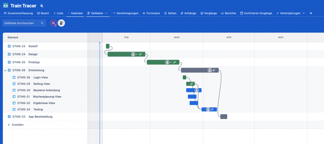Click the assignee icon on the Testing bar
Viewport: 324px width, 144px height.
pos(208,109)
